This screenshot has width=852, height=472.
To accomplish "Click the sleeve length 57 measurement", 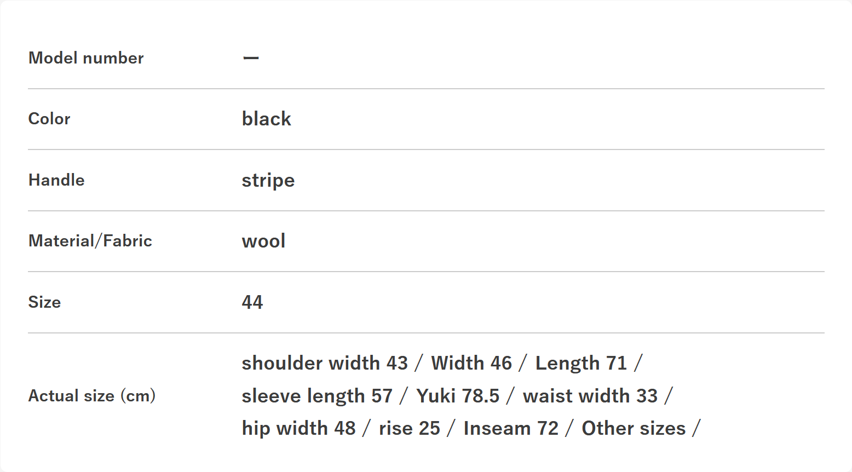I will (317, 396).
